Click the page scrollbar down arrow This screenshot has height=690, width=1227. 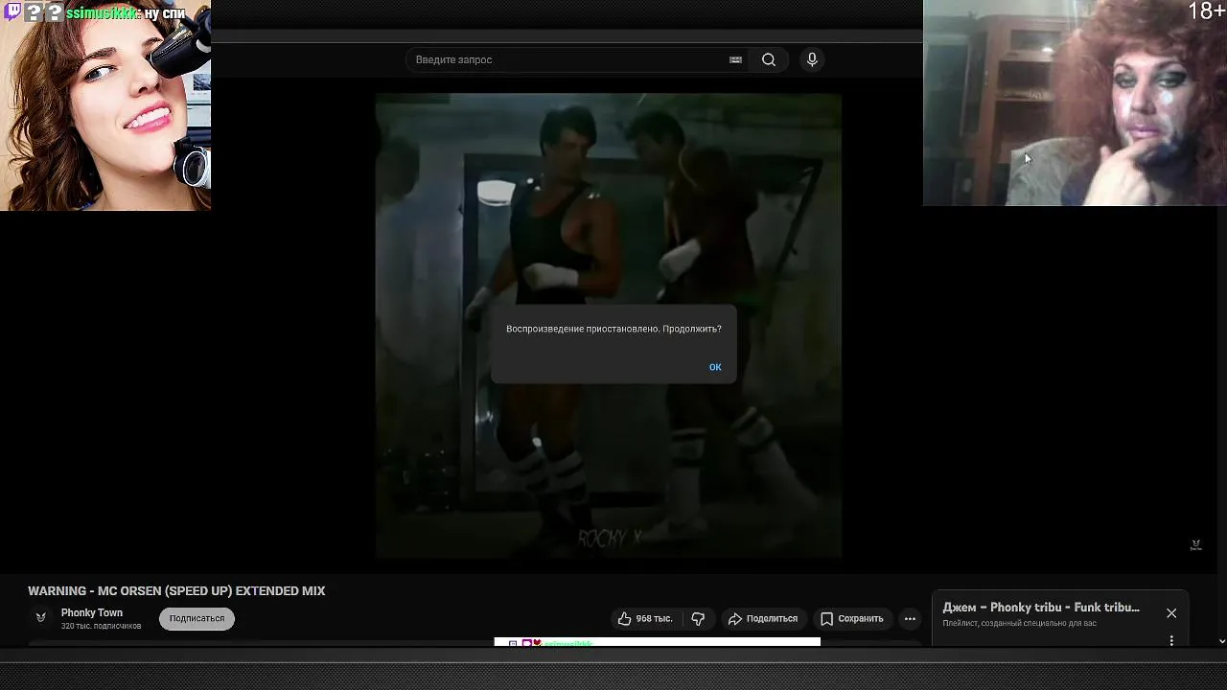point(1221,641)
